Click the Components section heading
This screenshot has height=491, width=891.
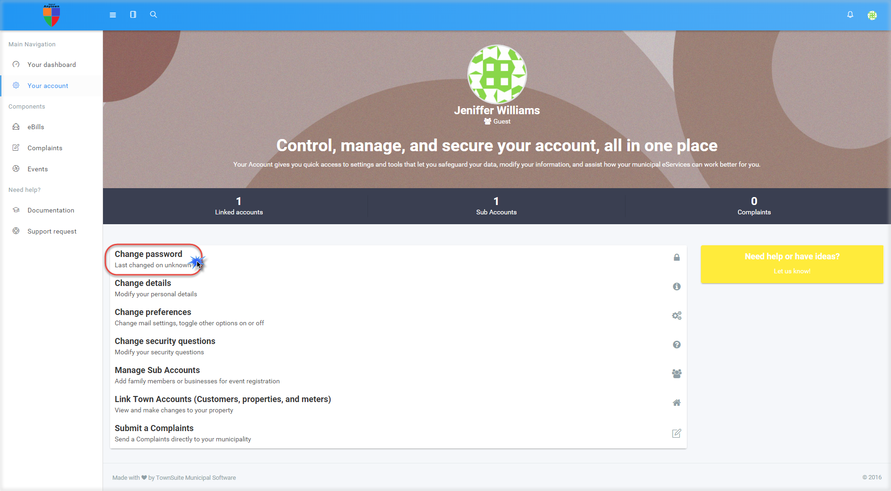tap(27, 107)
